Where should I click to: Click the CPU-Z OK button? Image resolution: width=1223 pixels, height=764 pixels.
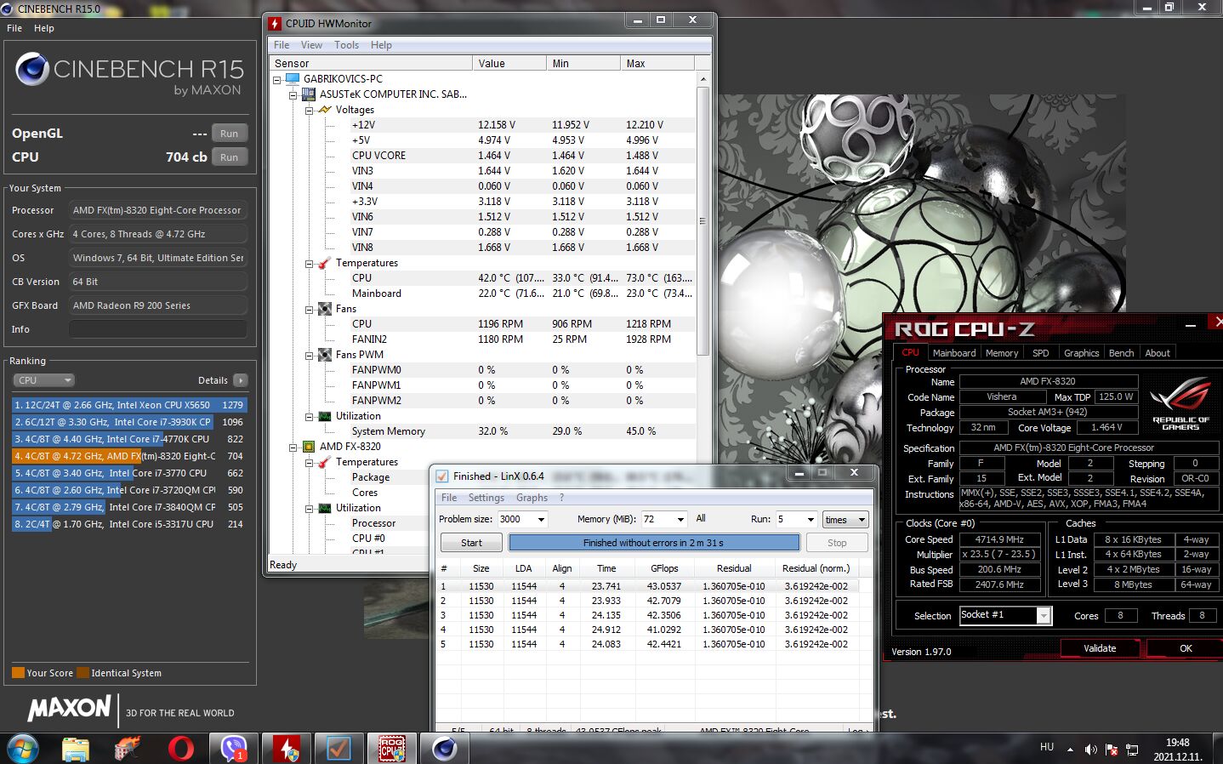[x=1186, y=648]
